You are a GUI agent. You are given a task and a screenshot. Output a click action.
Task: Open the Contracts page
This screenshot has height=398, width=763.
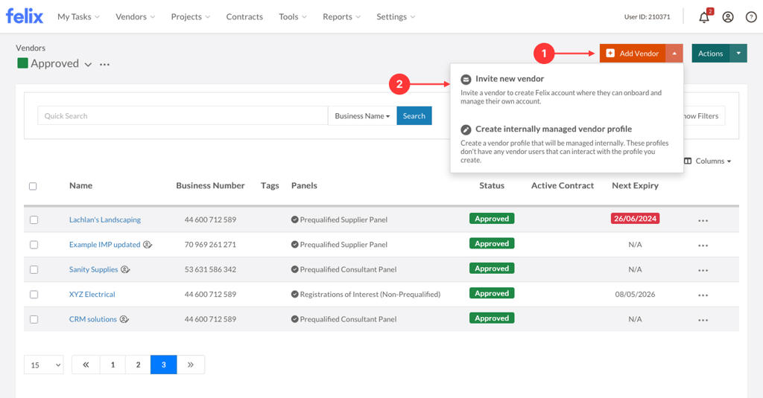[244, 16]
